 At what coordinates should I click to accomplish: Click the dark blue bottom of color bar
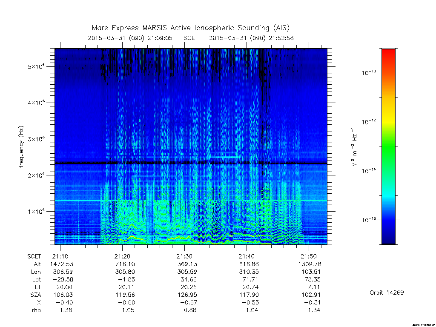(388, 238)
